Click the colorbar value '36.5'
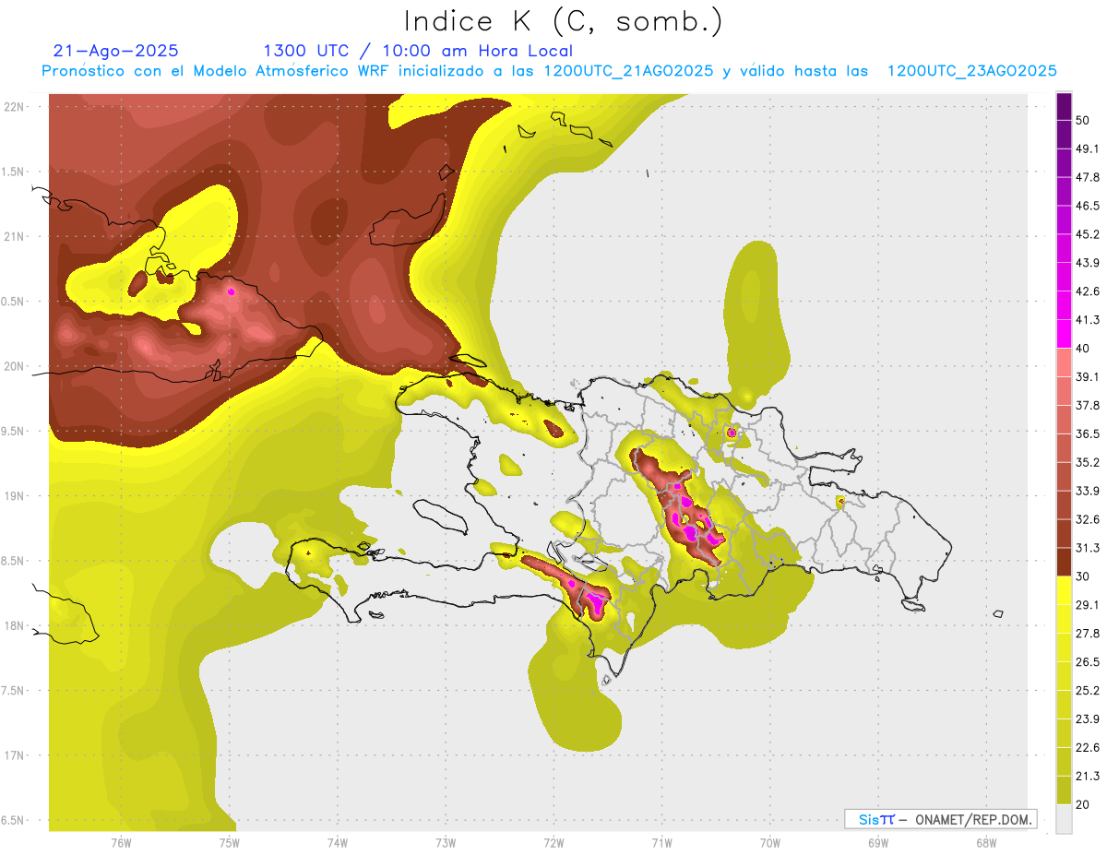The width and height of the screenshot is (1107, 855). (x=1088, y=433)
